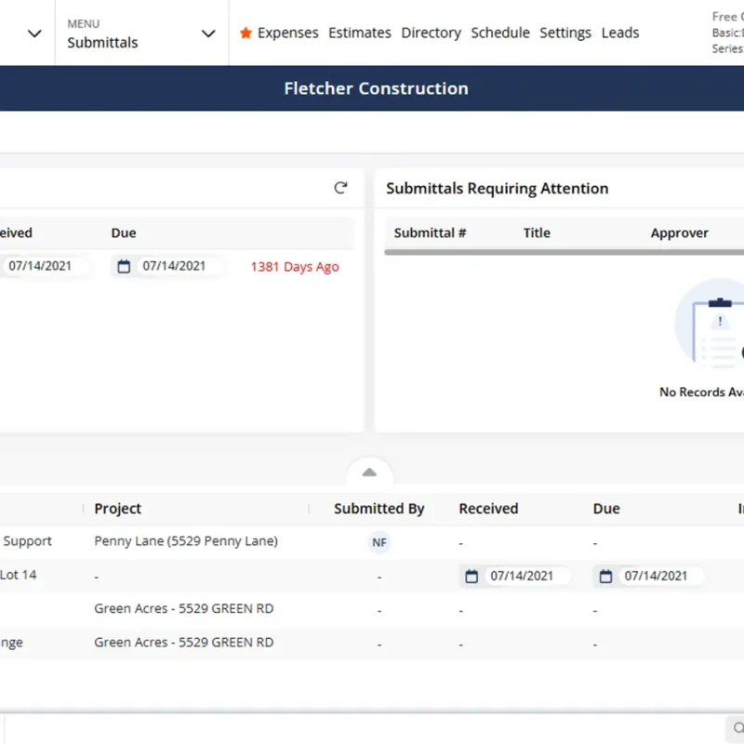Viewport: 744px width, 744px height.
Task: Refresh the left submittals panel
Action: coord(340,188)
